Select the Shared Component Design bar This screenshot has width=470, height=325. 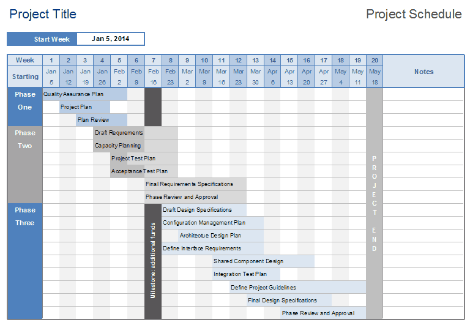tap(264, 261)
